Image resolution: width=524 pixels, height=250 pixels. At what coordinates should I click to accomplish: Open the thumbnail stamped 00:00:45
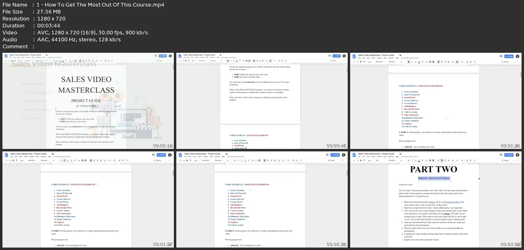[x=262, y=101]
